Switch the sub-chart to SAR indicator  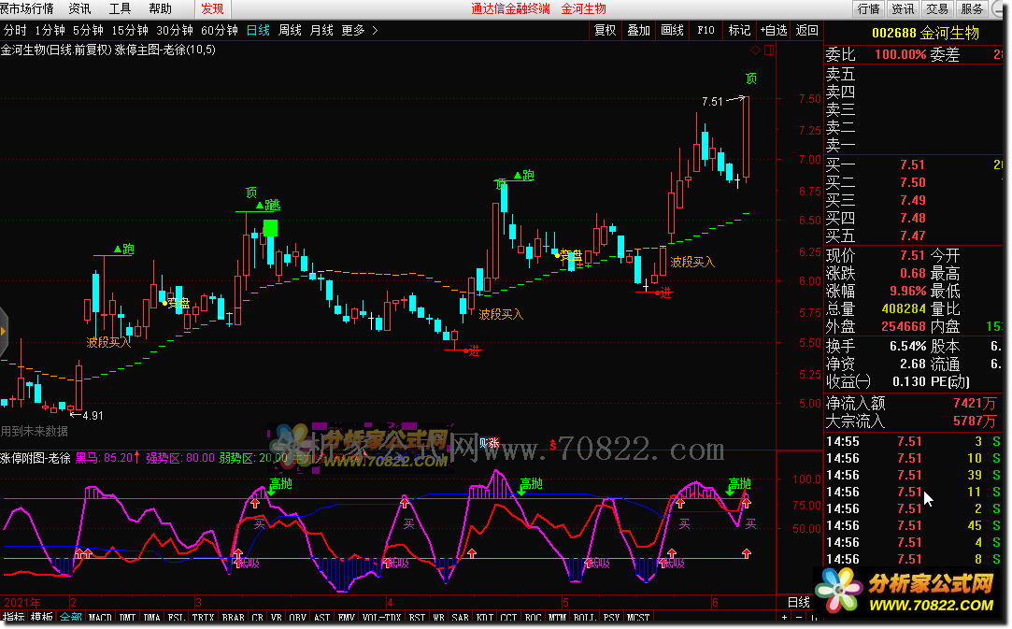(x=460, y=618)
